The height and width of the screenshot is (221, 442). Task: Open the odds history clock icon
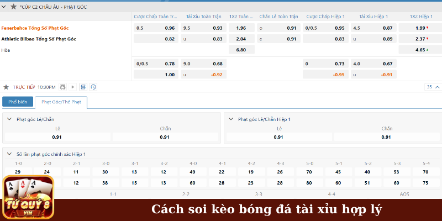coord(93,87)
